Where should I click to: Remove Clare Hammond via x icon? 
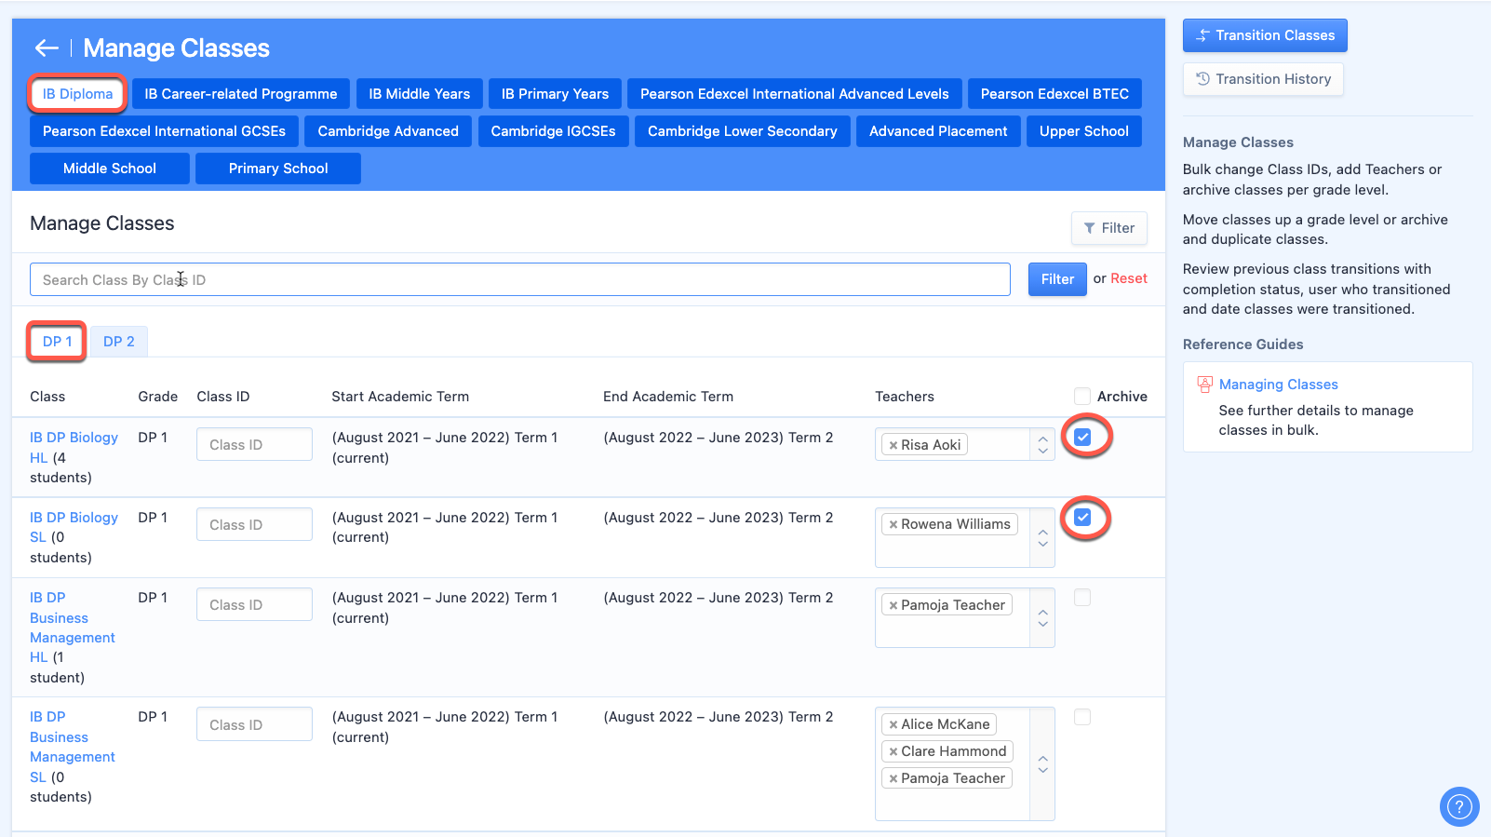pos(893,751)
